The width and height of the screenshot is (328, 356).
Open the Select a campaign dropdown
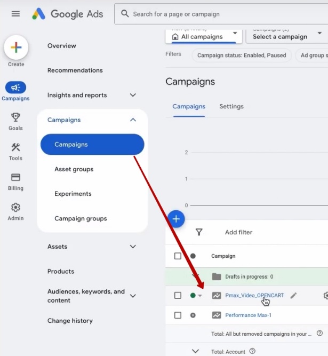tap(287, 36)
